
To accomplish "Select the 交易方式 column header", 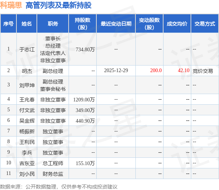I will (x=205, y=24).
